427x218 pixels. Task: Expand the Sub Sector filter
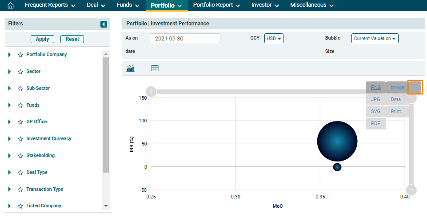(9, 89)
